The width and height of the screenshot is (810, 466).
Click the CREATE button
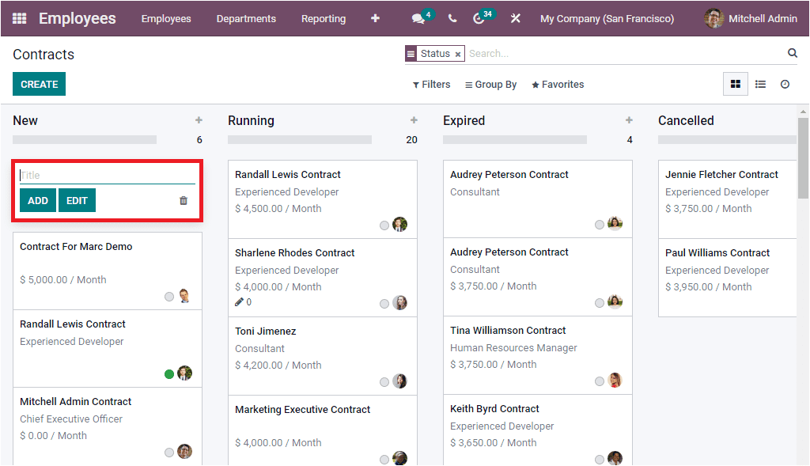click(x=39, y=84)
